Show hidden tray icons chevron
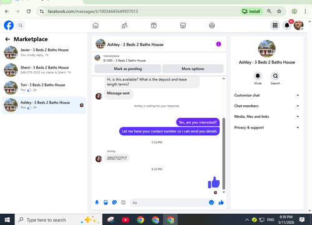 (x=247, y=219)
